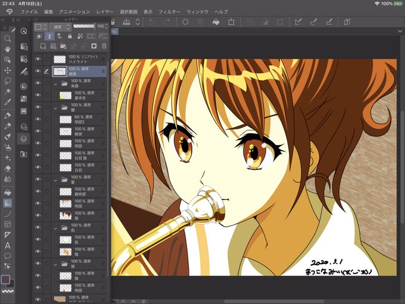Select the Correct line tool
Viewport: 405px width, 304px height.
pos(8,266)
